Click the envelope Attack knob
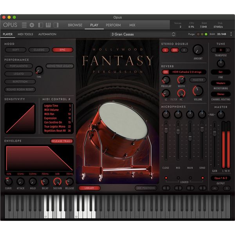The width and height of the screenshot is (235, 235). 20,181
